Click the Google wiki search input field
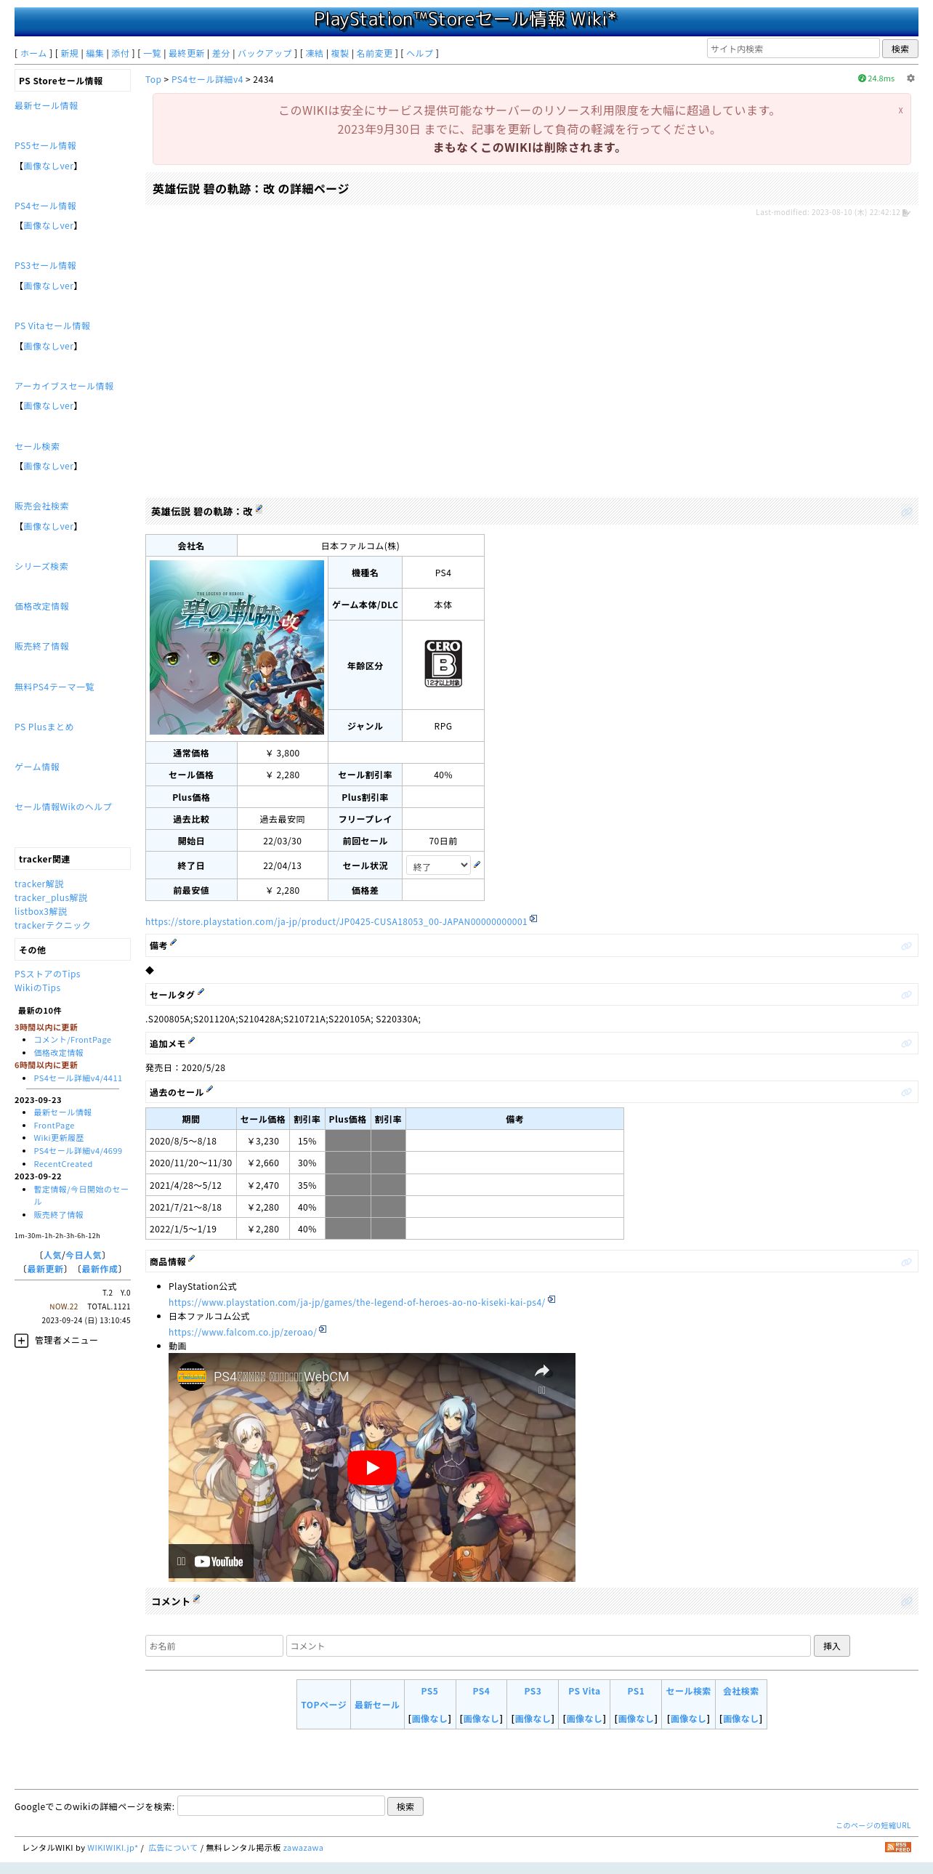 pos(280,1806)
